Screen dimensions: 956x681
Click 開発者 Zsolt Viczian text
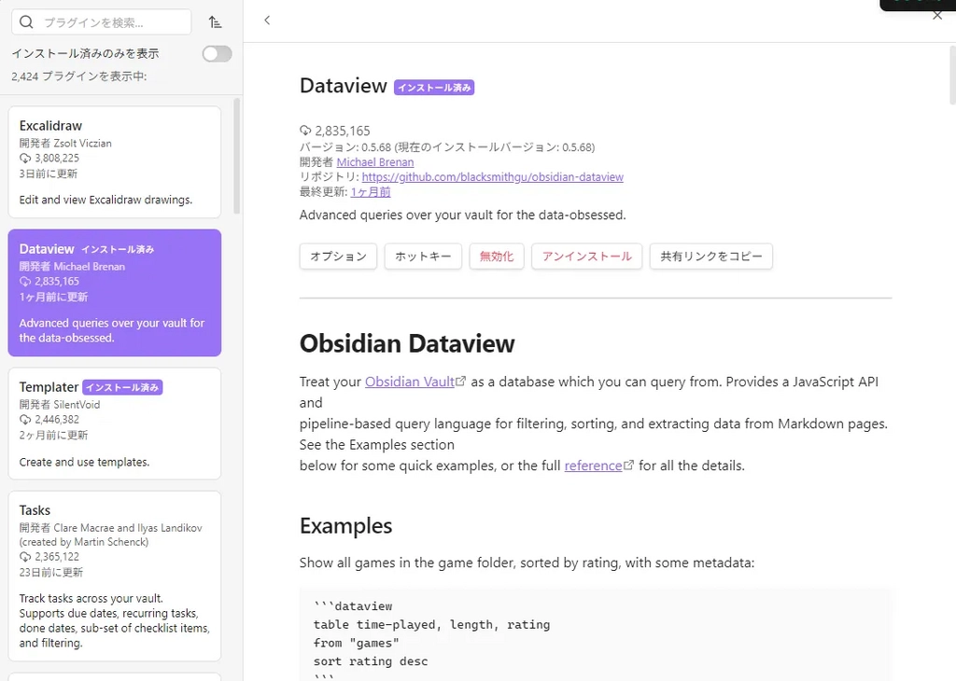[x=65, y=143]
